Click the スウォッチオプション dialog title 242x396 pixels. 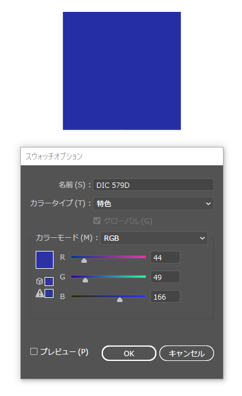(54, 156)
